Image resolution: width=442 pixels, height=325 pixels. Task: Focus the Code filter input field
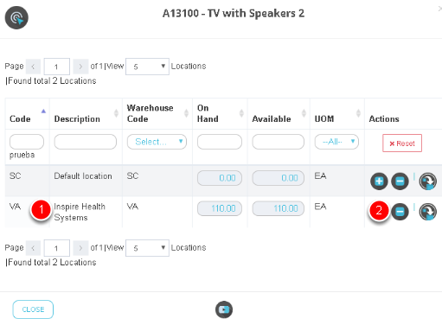pos(27,142)
